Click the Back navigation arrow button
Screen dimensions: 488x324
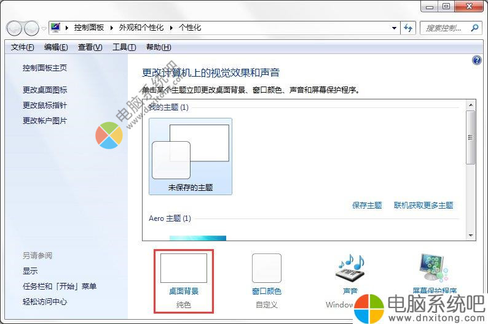(14, 28)
